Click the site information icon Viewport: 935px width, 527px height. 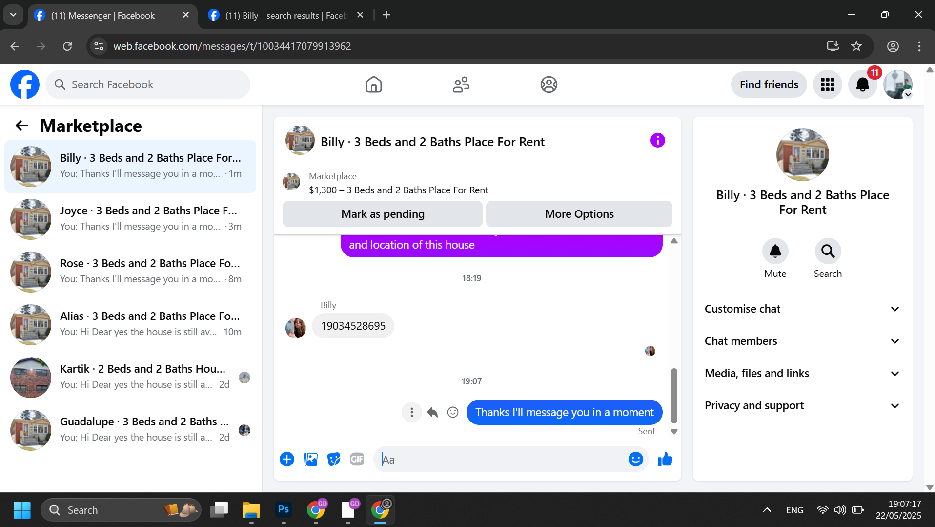99,46
